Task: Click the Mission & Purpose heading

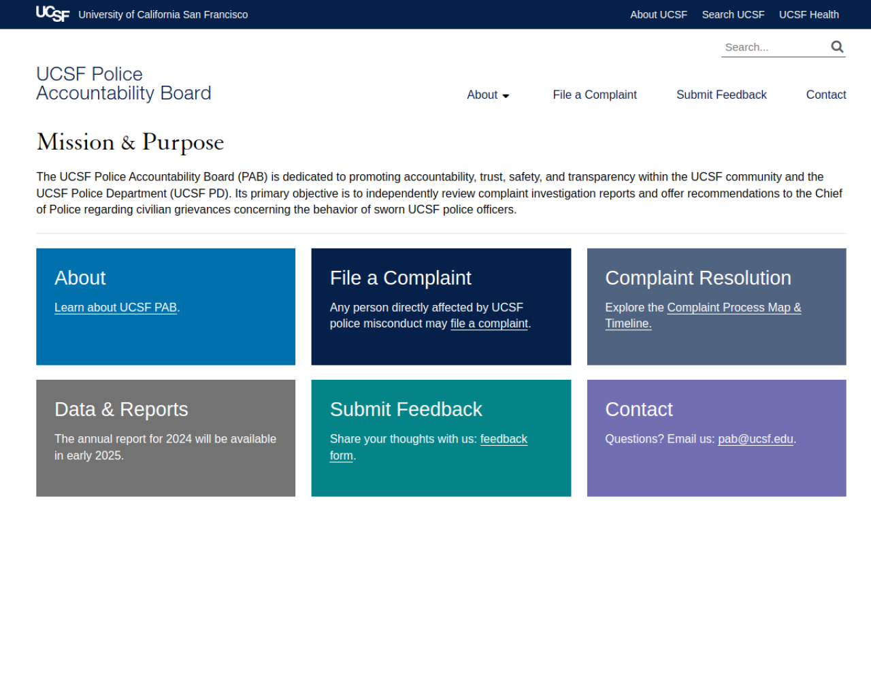Action: click(130, 142)
